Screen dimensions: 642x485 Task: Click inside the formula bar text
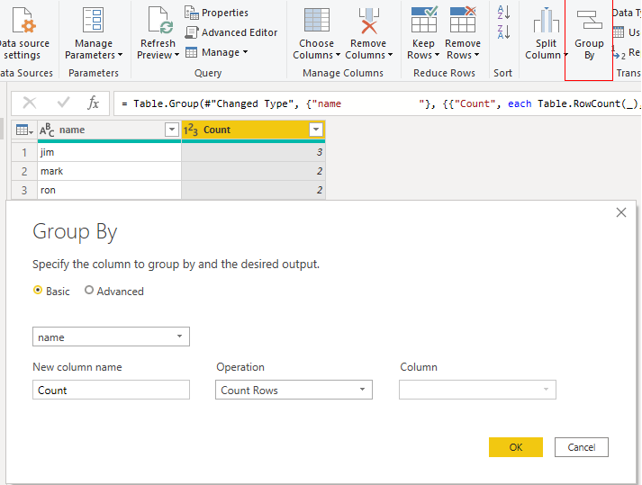pyautogui.click(x=379, y=103)
